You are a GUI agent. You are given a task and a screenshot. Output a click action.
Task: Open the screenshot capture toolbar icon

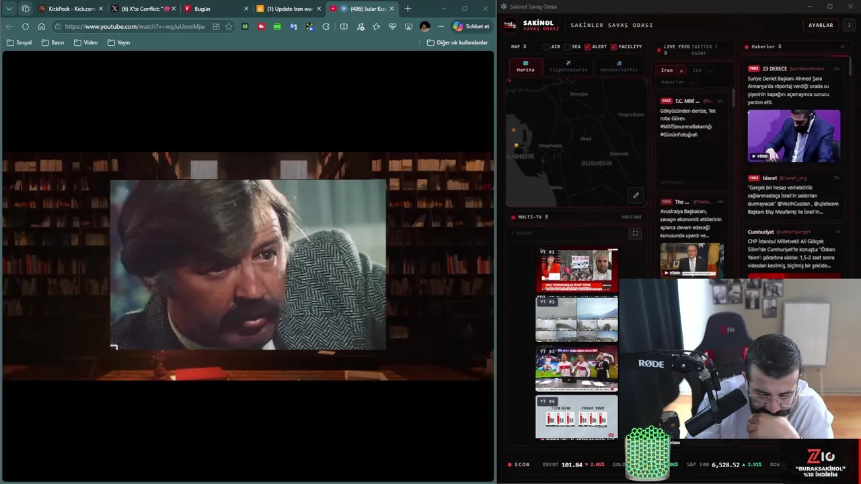[x=408, y=26]
